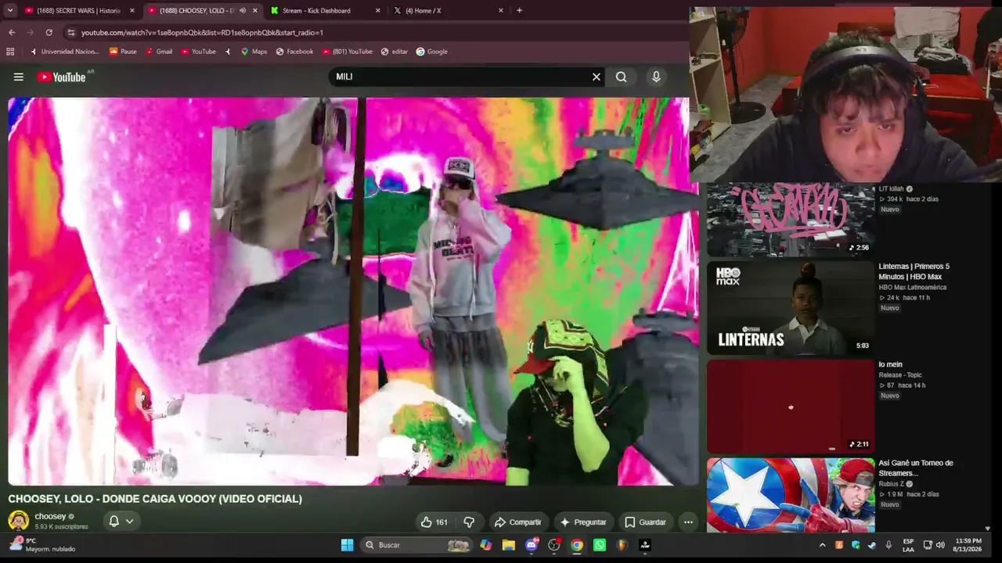
Task: Open notification bell dropdown for choosey
Action: (121, 521)
